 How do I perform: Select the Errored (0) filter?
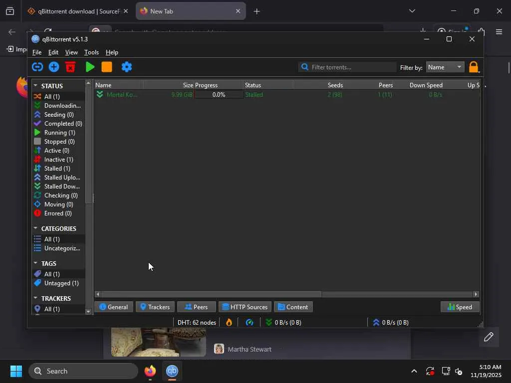59,213
